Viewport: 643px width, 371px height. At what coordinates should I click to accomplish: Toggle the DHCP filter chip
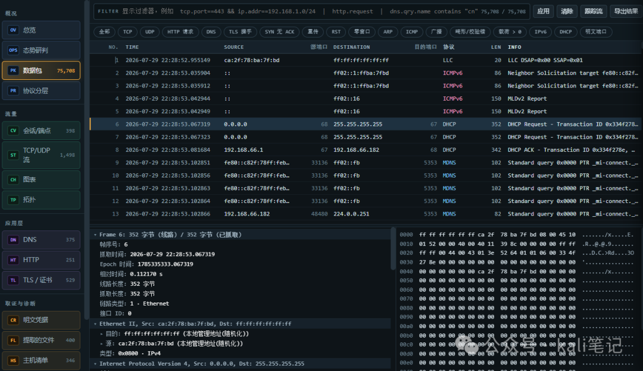(566, 32)
